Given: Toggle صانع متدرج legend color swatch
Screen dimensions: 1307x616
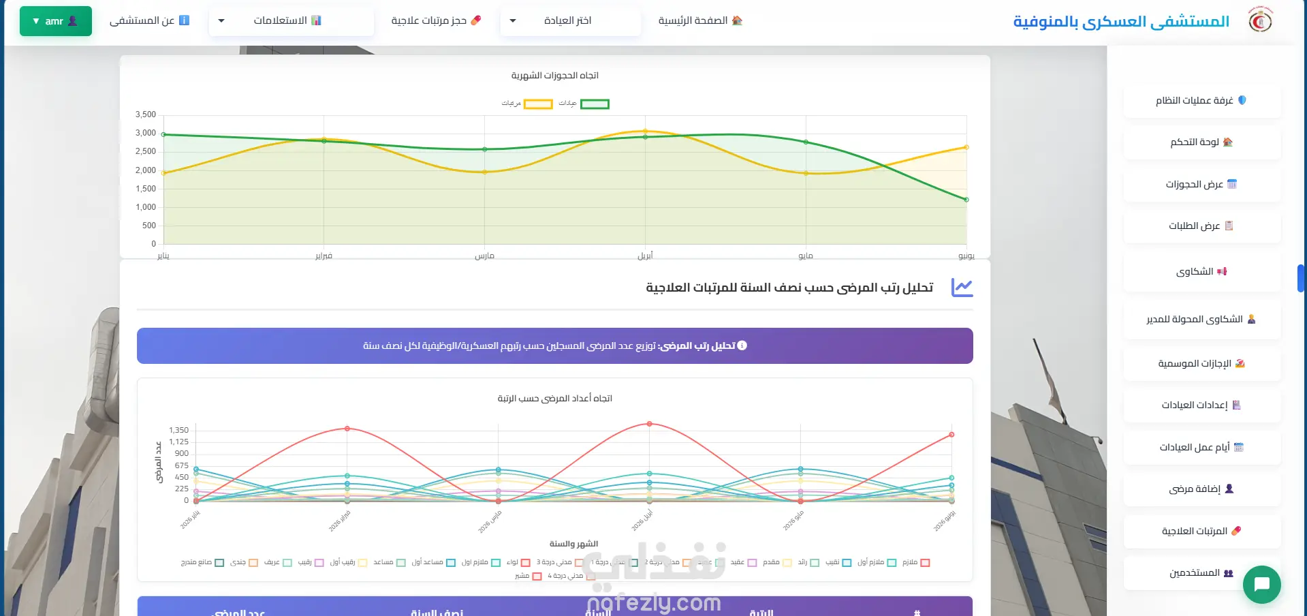Looking at the screenshot, I should [x=219, y=563].
